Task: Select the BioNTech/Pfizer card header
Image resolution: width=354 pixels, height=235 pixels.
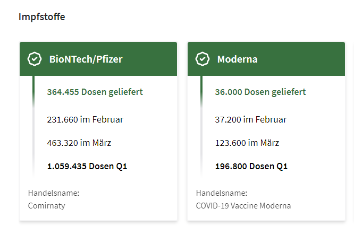Action: coord(98,59)
